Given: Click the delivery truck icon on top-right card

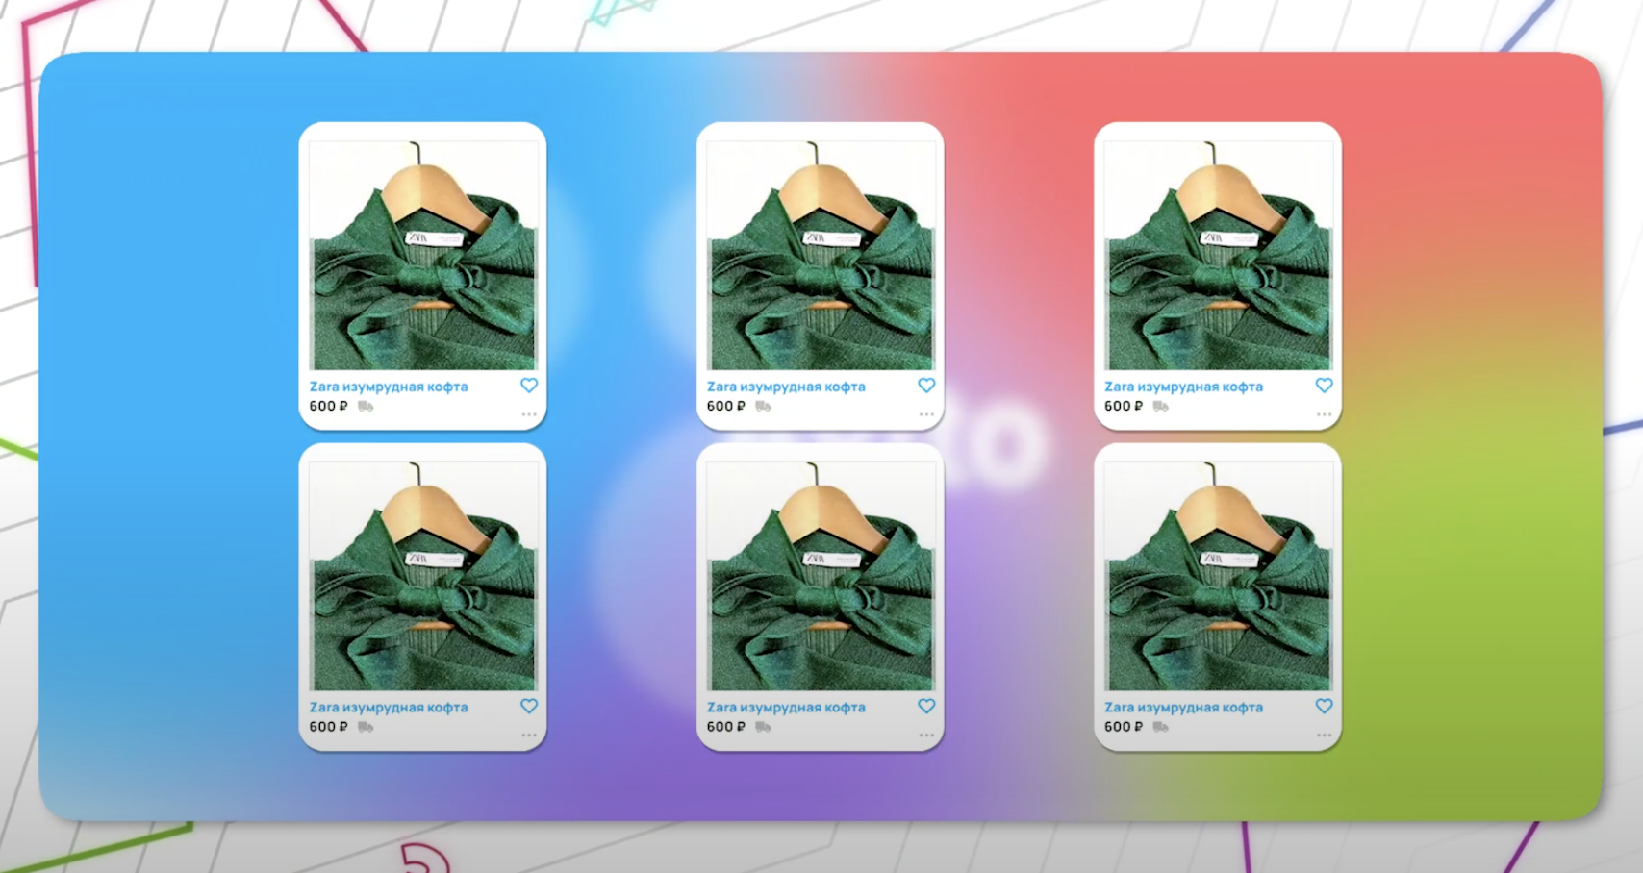Looking at the screenshot, I should [x=1161, y=406].
